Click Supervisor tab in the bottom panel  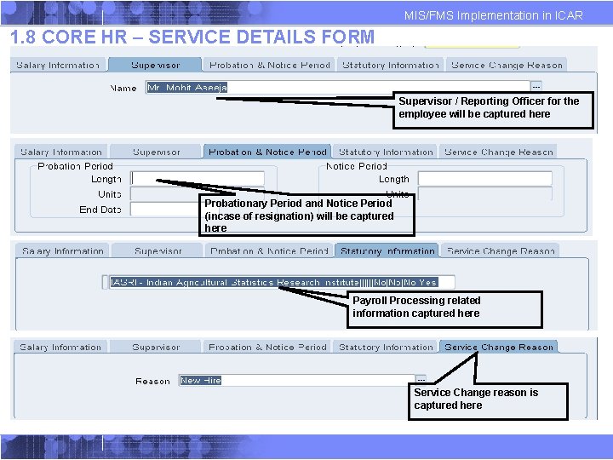coord(156,347)
